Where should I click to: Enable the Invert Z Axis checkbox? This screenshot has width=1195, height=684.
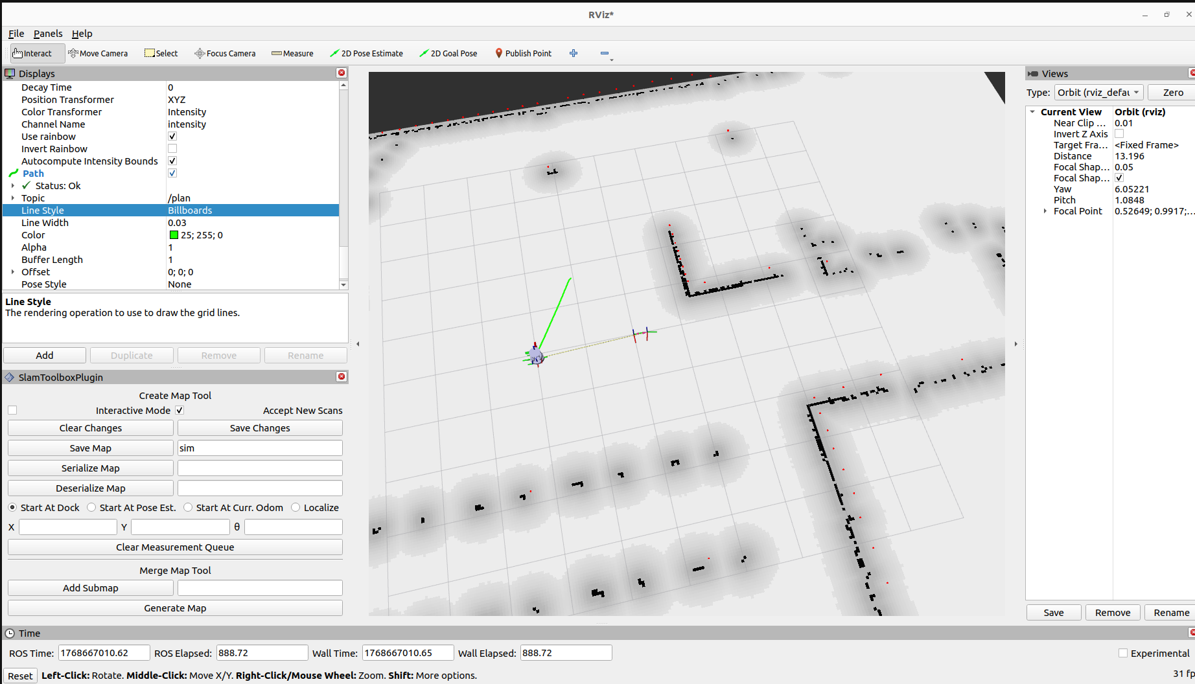pyautogui.click(x=1119, y=134)
